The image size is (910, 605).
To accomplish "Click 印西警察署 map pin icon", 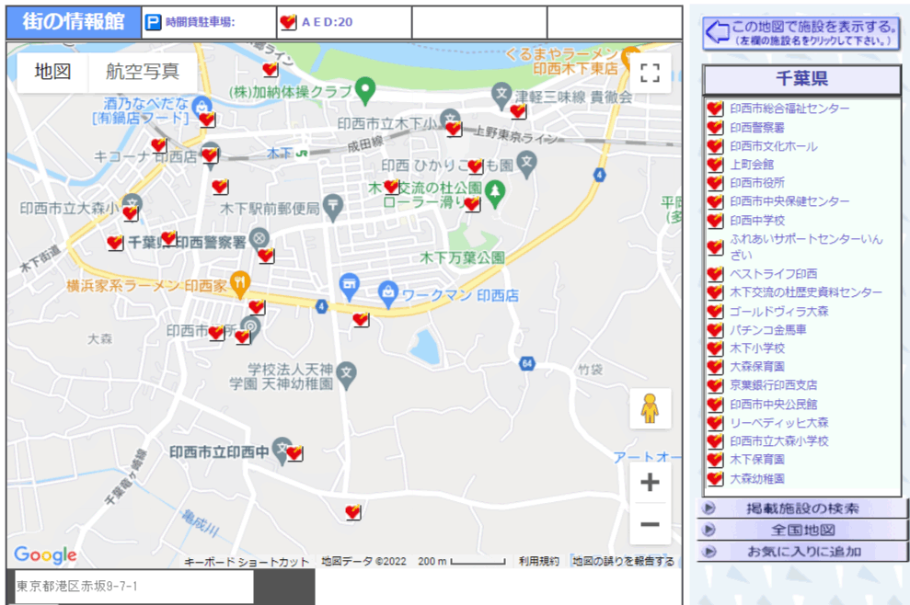I will pyautogui.click(x=259, y=238).
